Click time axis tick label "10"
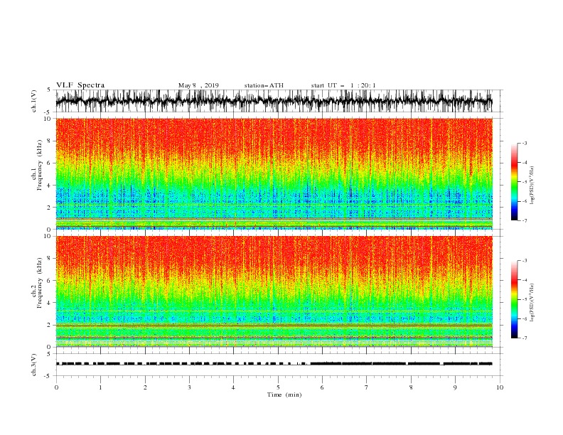 500,387
